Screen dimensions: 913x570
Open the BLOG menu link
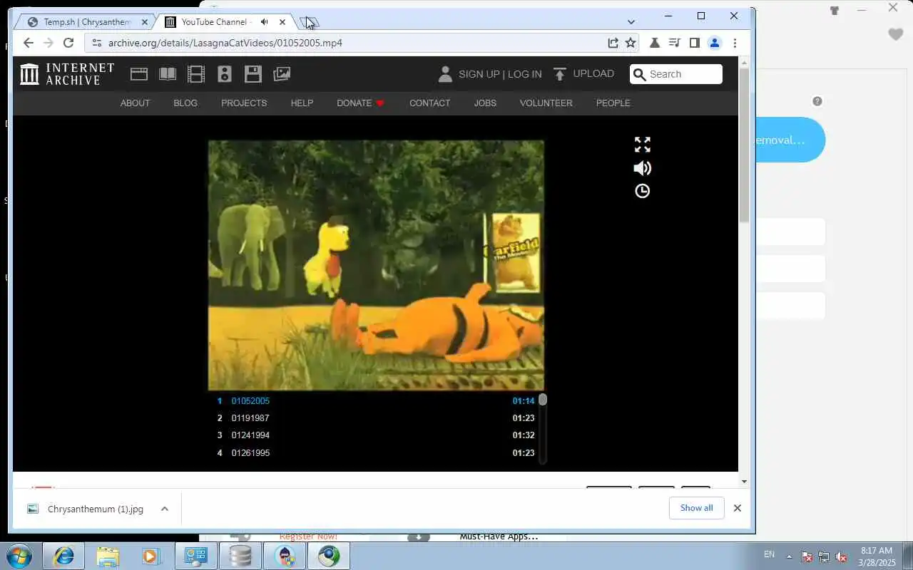tap(185, 103)
